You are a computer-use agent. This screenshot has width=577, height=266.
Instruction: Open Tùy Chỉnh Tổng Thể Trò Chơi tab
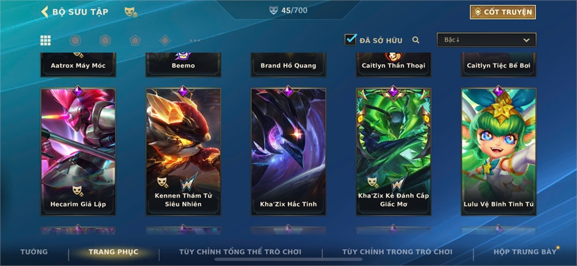click(240, 252)
